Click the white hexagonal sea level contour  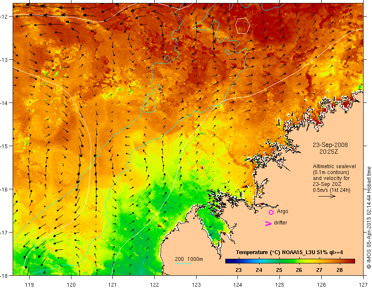243,26
